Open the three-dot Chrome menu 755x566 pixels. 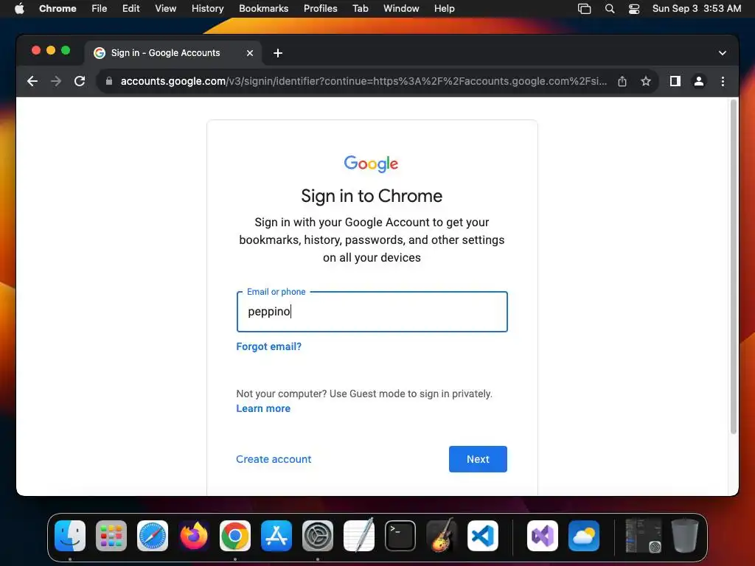point(723,81)
